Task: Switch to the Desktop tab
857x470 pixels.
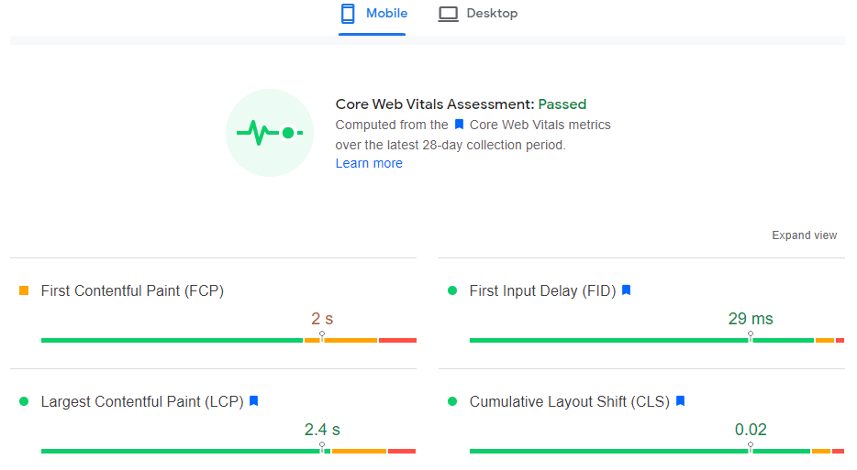Action: click(478, 14)
